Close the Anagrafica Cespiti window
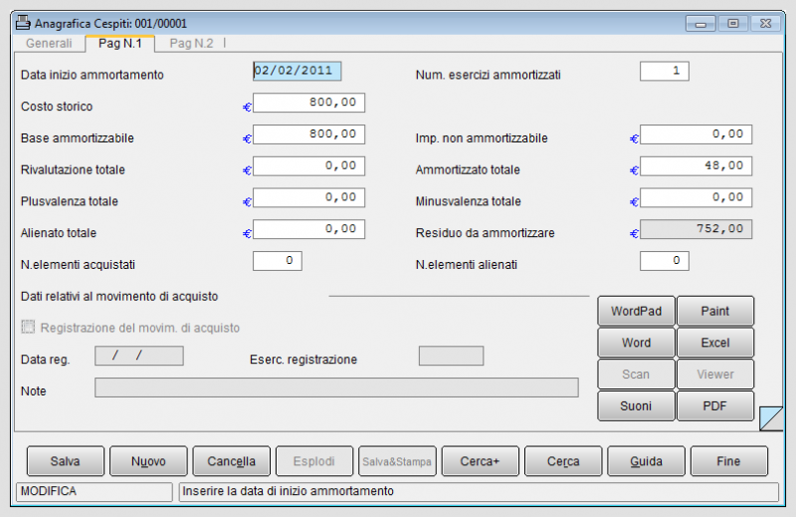The width and height of the screenshot is (796, 517). click(765, 24)
